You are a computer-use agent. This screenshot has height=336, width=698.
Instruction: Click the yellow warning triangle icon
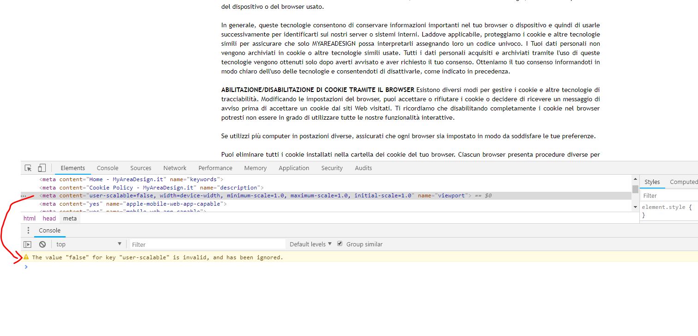26,257
